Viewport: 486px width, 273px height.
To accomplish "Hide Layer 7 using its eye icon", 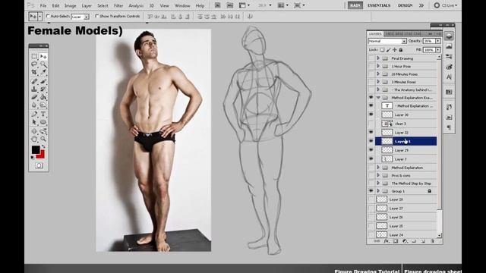I will [371, 158].
